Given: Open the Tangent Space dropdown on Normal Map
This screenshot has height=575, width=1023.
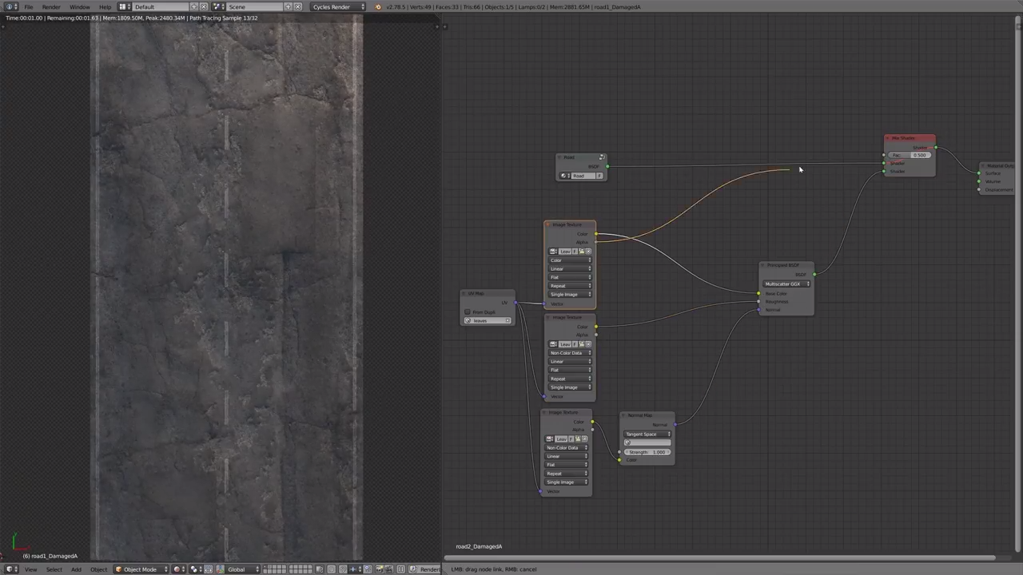Looking at the screenshot, I should [646, 434].
